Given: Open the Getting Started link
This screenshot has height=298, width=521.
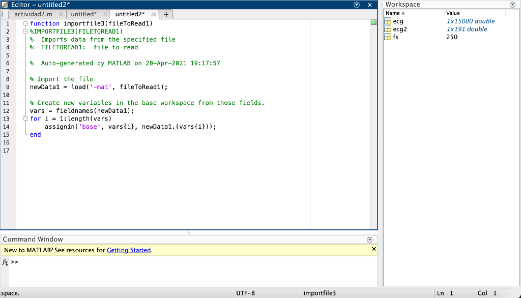Looking at the screenshot, I should pos(129,250).
